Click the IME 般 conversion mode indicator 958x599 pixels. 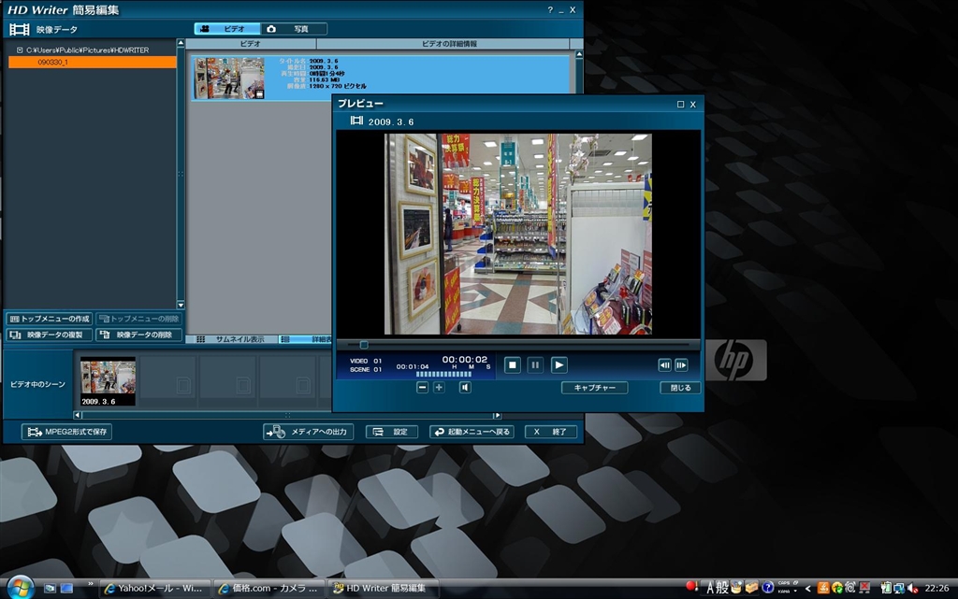[722, 588]
